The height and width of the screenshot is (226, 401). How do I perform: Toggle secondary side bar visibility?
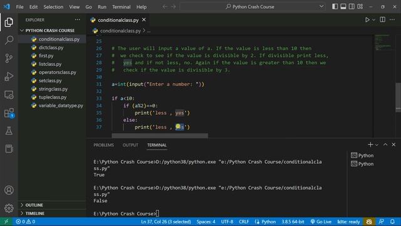pyautogui.click(x=352, y=7)
